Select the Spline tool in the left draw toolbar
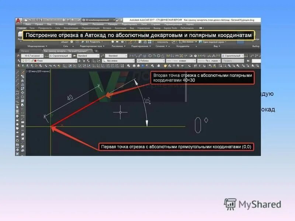The image size is (295, 221). (17, 93)
